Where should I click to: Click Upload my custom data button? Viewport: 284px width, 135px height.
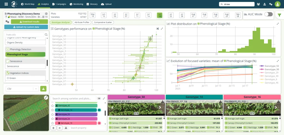pos(26,27)
